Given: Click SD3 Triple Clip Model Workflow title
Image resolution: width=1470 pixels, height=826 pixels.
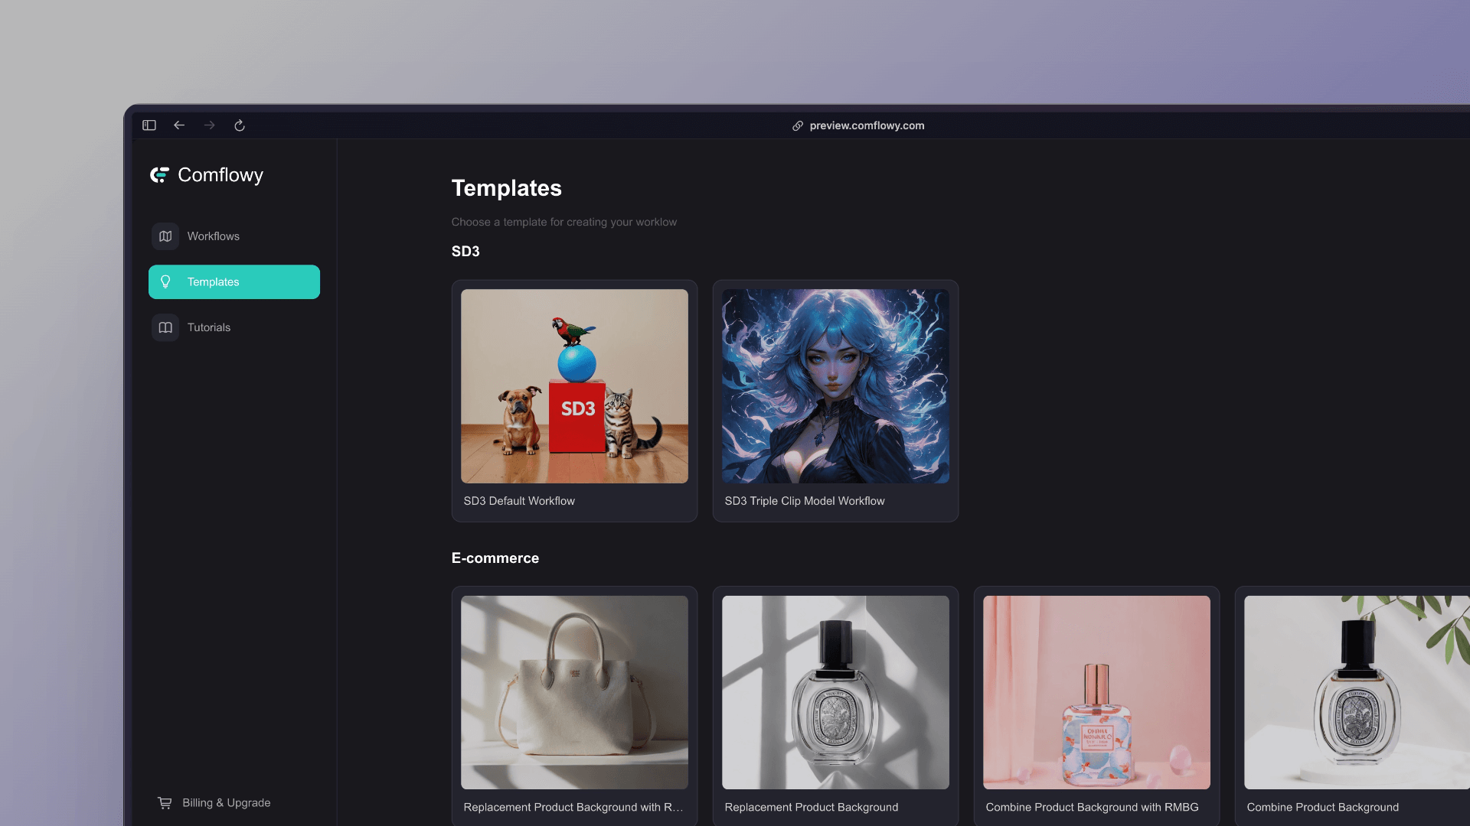Looking at the screenshot, I should click(x=805, y=501).
